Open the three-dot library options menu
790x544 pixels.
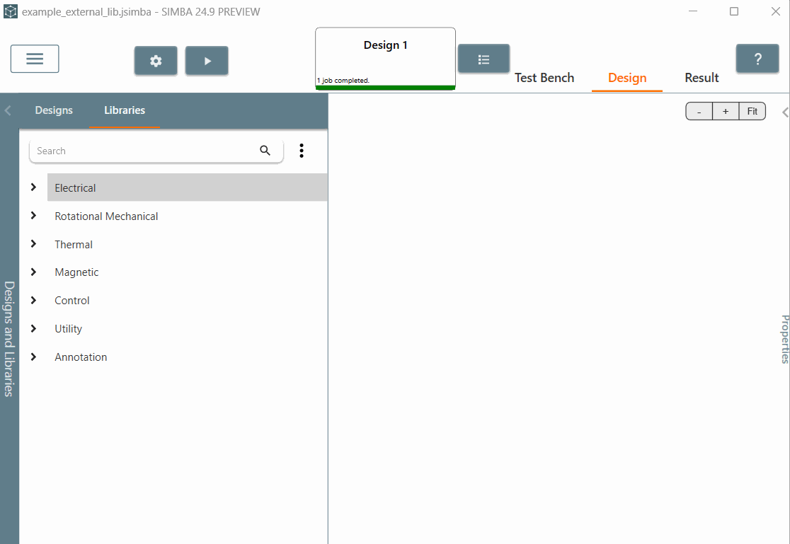coord(302,151)
